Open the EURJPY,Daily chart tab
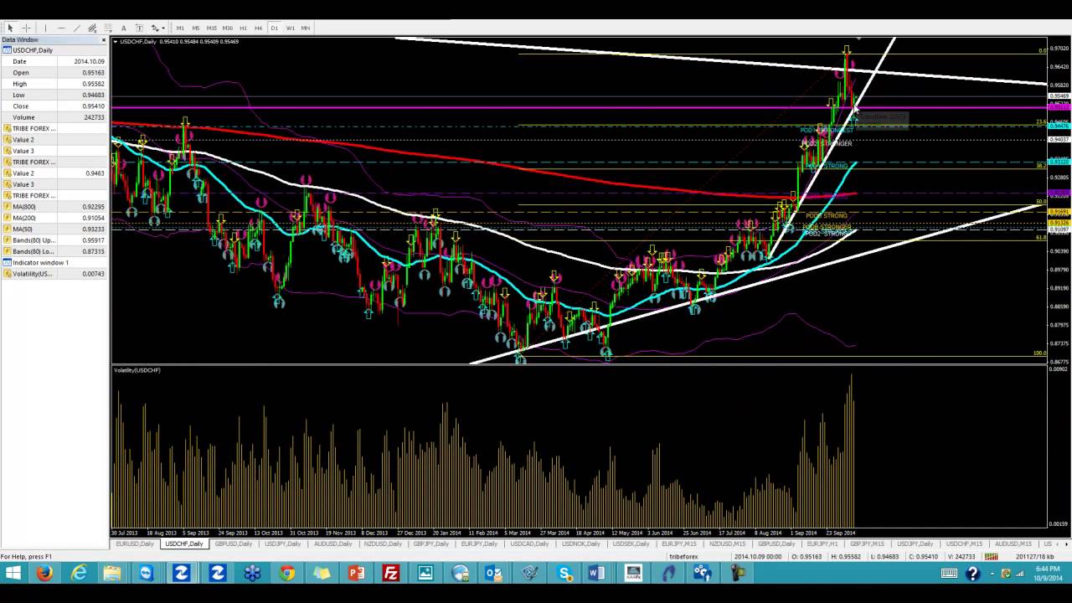Screen dimensions: 1072x603 point(480,544)
